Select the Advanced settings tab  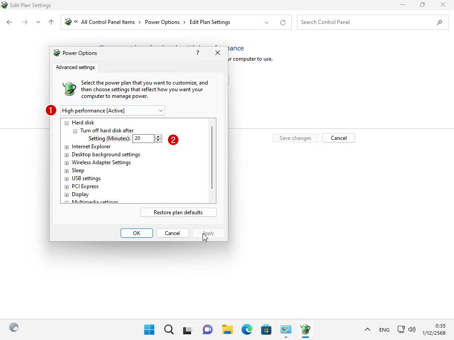(x=75, y=67)
